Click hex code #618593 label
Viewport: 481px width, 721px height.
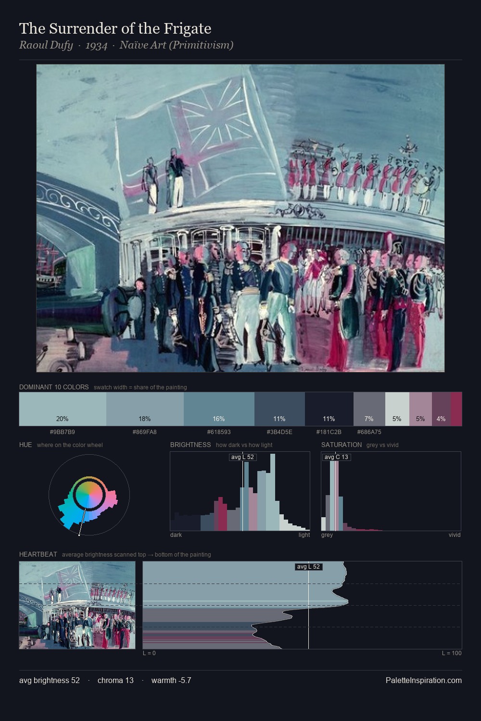219,432
